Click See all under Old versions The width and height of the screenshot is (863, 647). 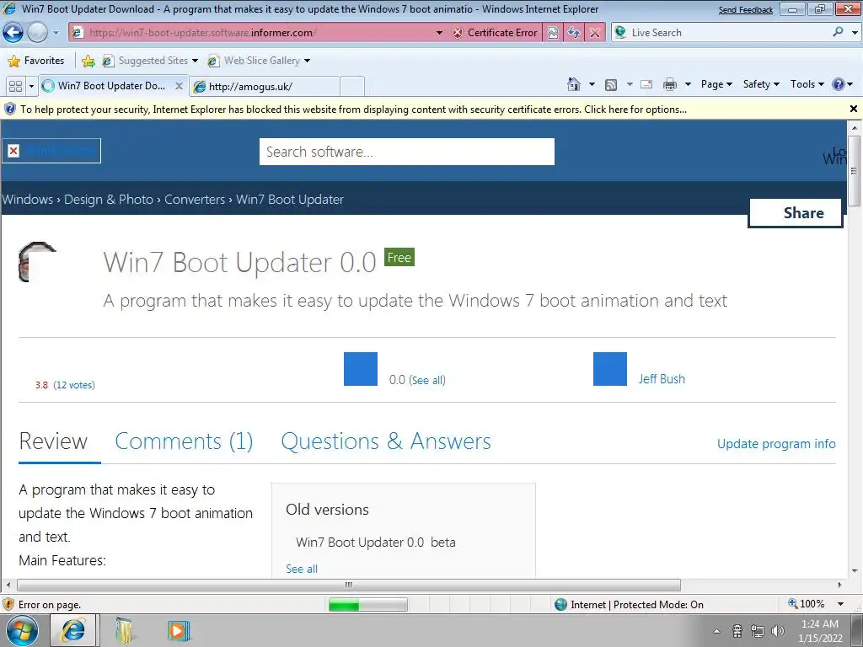pos(302,569)
